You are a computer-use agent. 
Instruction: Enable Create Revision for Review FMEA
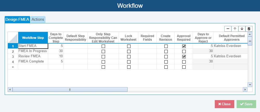click(166, 57)
